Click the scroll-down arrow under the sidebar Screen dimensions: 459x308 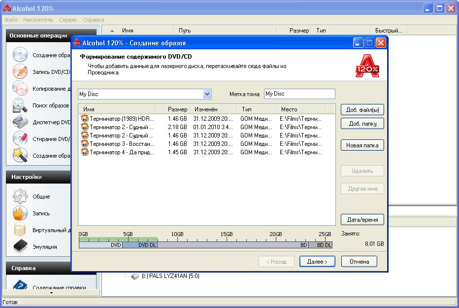pos(51,293)
